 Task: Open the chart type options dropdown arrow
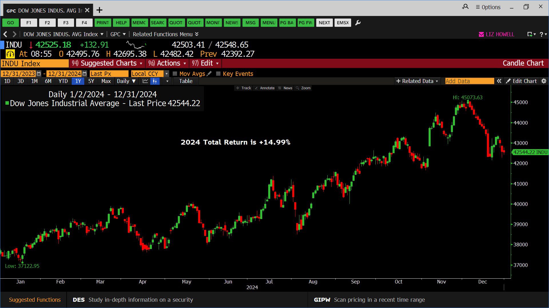pos(167,81)
